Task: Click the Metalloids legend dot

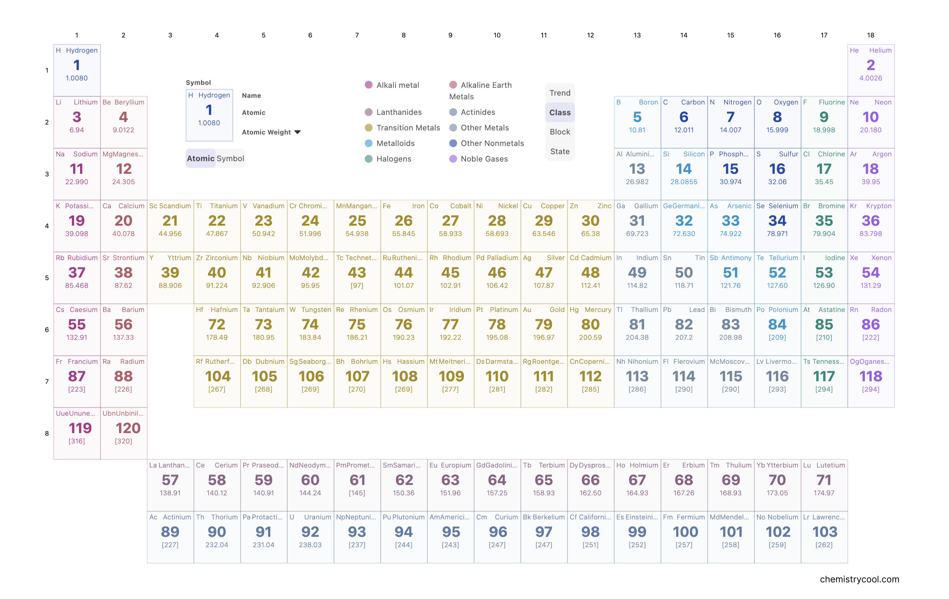Action: [x=368, y=143]
